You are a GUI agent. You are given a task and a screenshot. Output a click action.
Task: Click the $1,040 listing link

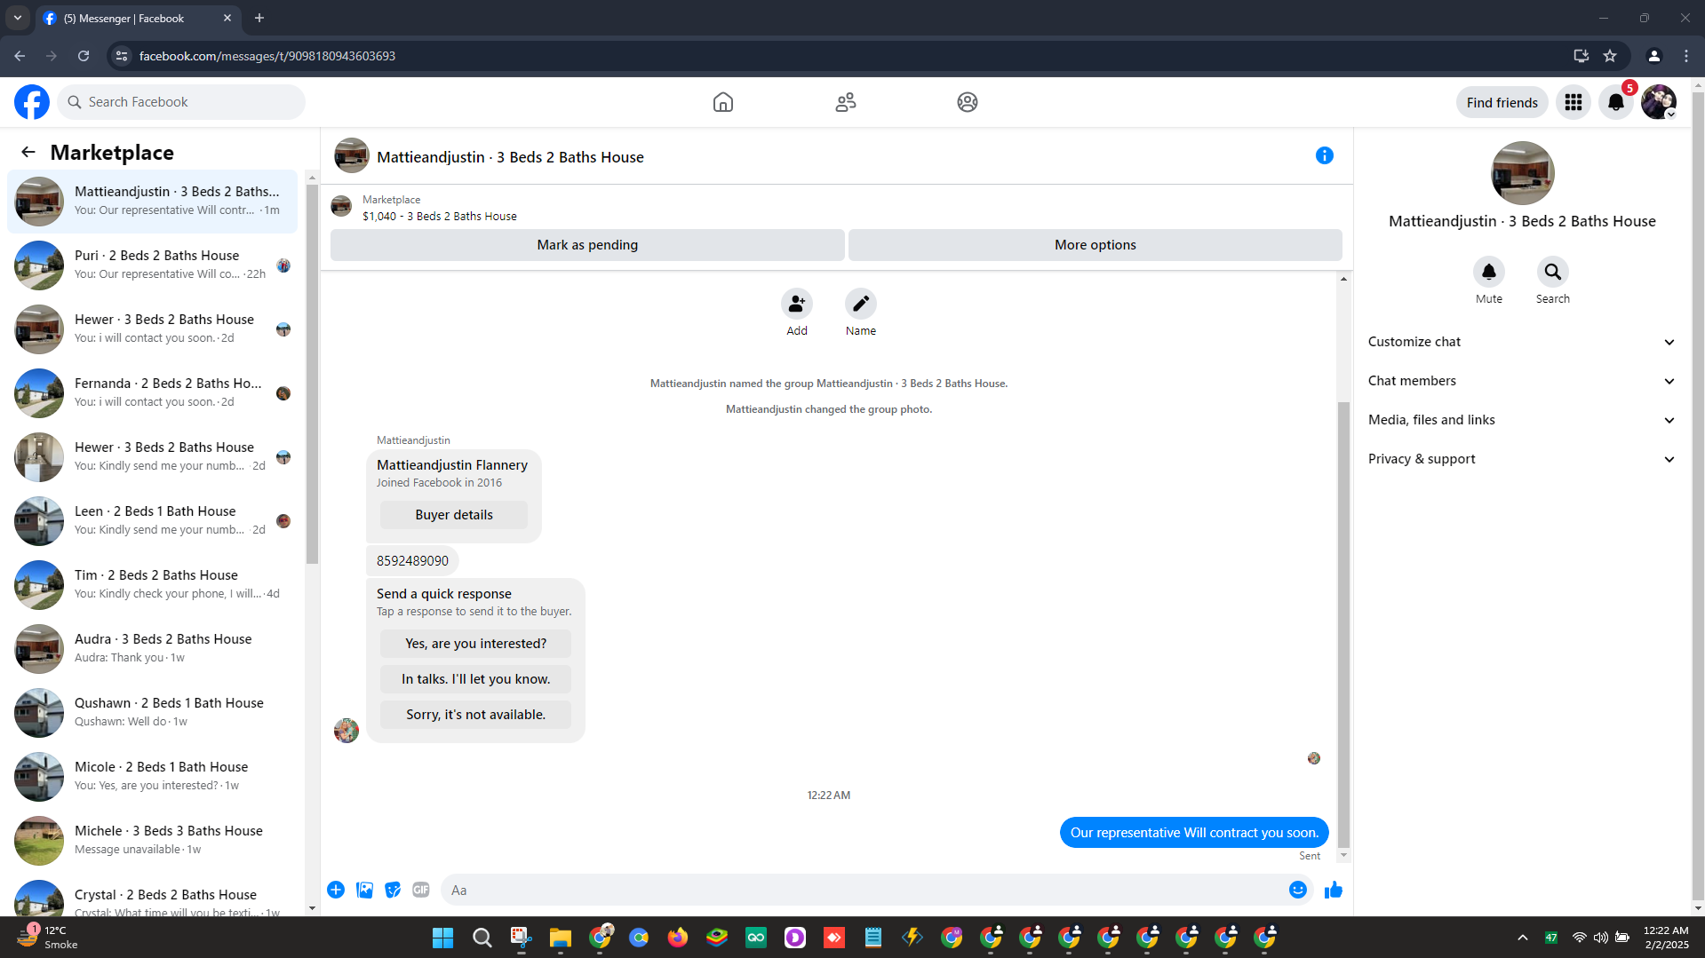[440, 216]
